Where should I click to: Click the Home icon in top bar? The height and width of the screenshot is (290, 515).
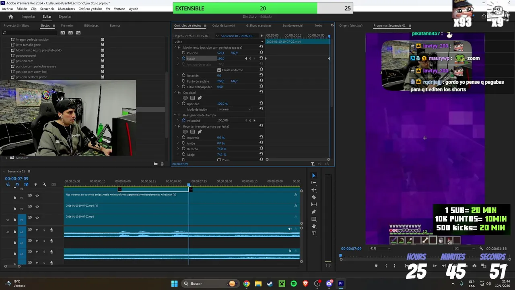click(x=11, y=17)
